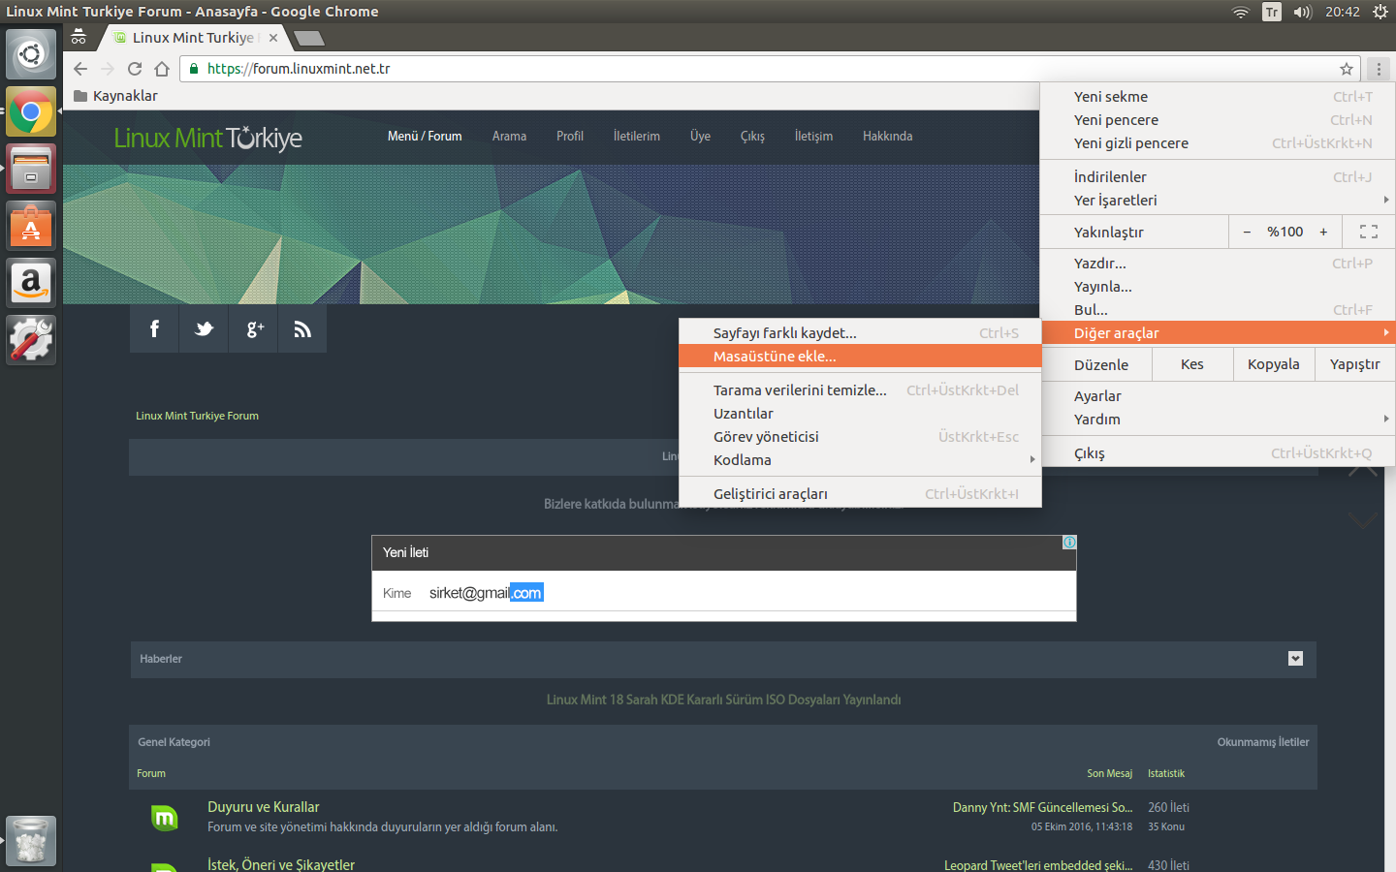Open İndirilenler from Chrome menu
1396x872 pixels.
pyautogui.click(x=1218, y=177)
